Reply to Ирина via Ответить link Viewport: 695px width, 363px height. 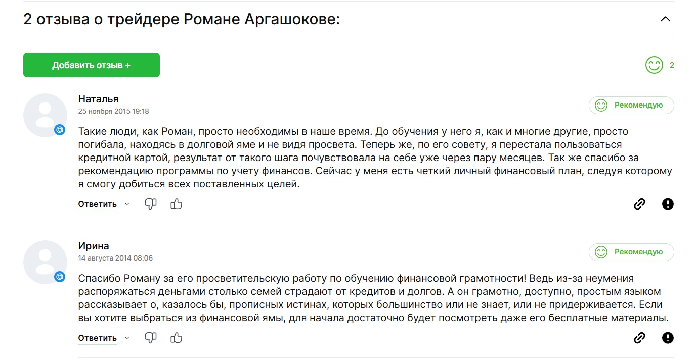click(x=97, y=338)
